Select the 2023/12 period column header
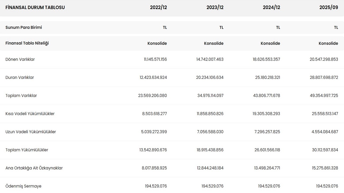Screen dimensions: 344x193 click(x=215, y=8)
